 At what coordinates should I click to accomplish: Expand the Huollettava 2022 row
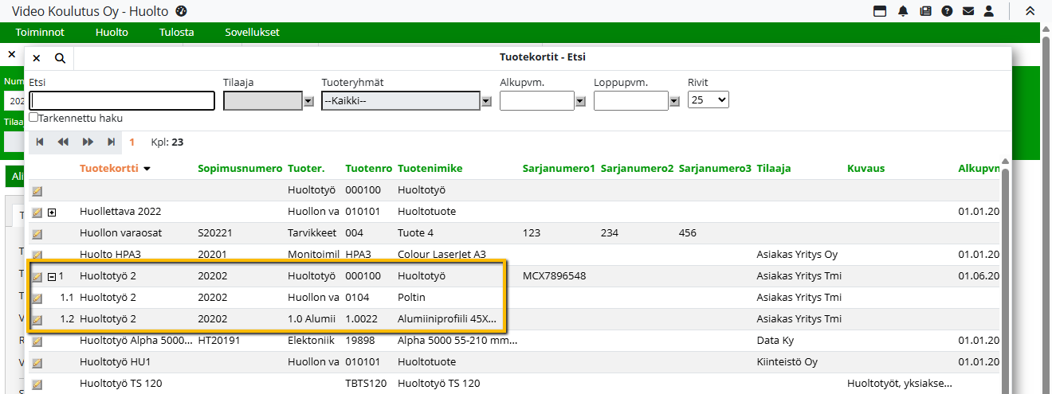pyautogui.click(x=52, y=213)
